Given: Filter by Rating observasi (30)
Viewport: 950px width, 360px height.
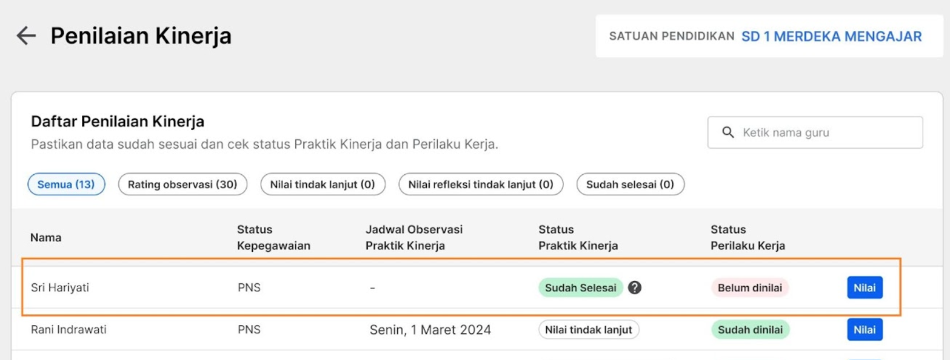Looking at the screenshot, I should pyautogui.click(x=182, y=185).
